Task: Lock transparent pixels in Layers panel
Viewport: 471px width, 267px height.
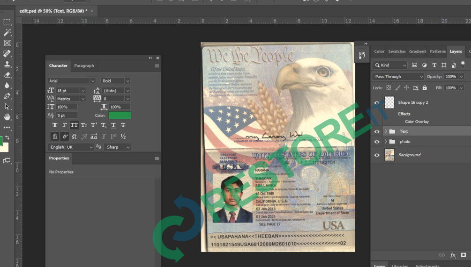Action: (x=389, y=88)
